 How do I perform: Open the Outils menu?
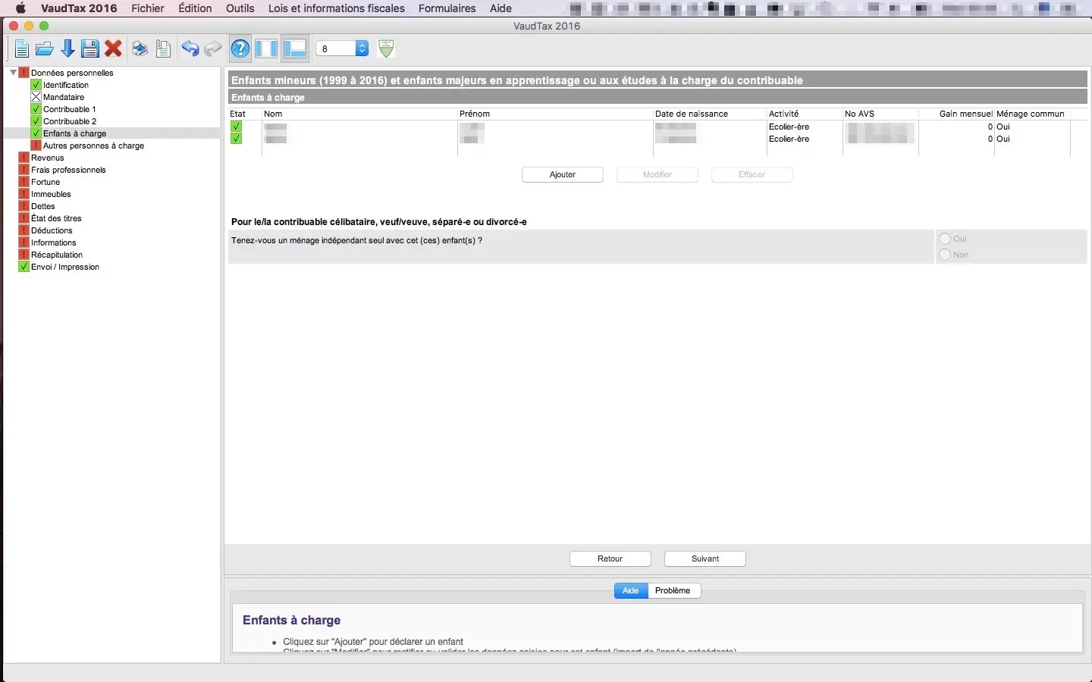point(240,8)
